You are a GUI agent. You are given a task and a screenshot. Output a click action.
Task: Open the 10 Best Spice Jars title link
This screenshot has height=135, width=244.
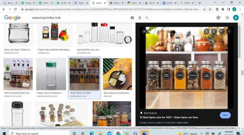169,117
